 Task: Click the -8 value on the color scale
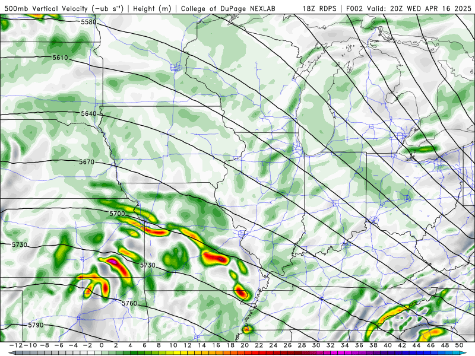pos(45,345)
